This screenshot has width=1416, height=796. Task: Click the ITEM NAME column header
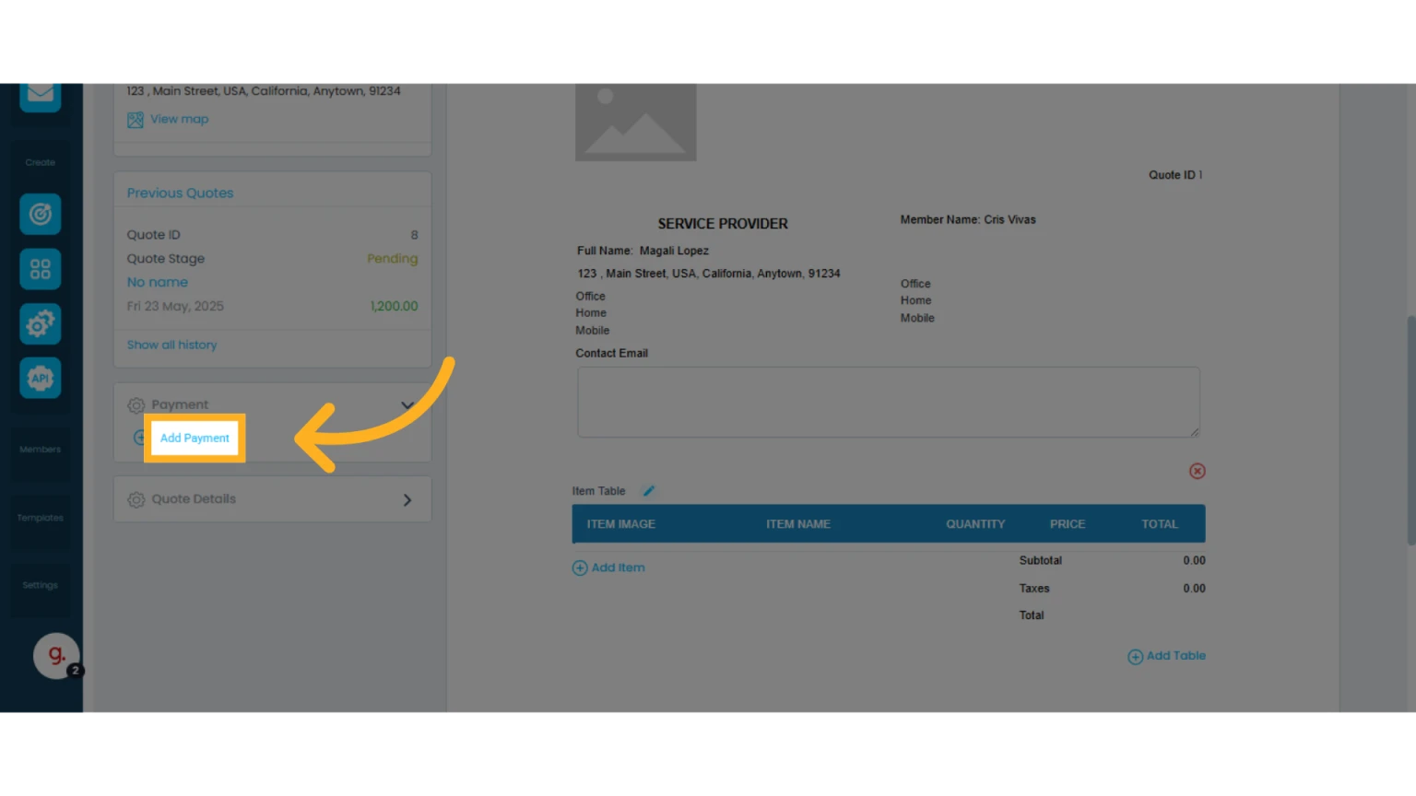(x=798, y=524)
